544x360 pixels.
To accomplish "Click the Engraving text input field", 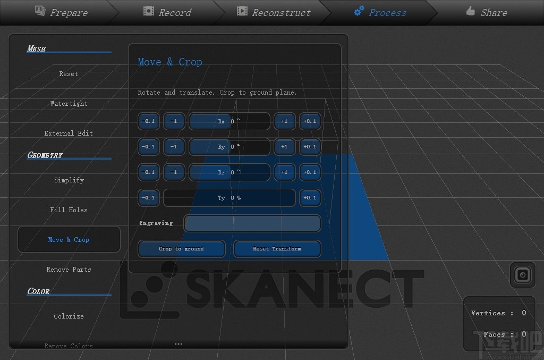I will click(252, 223).
